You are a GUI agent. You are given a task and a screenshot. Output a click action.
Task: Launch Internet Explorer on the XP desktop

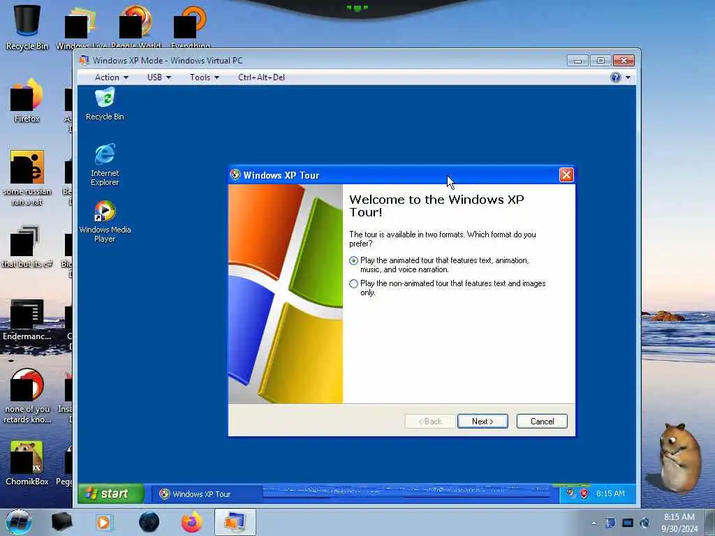(105, 165)
